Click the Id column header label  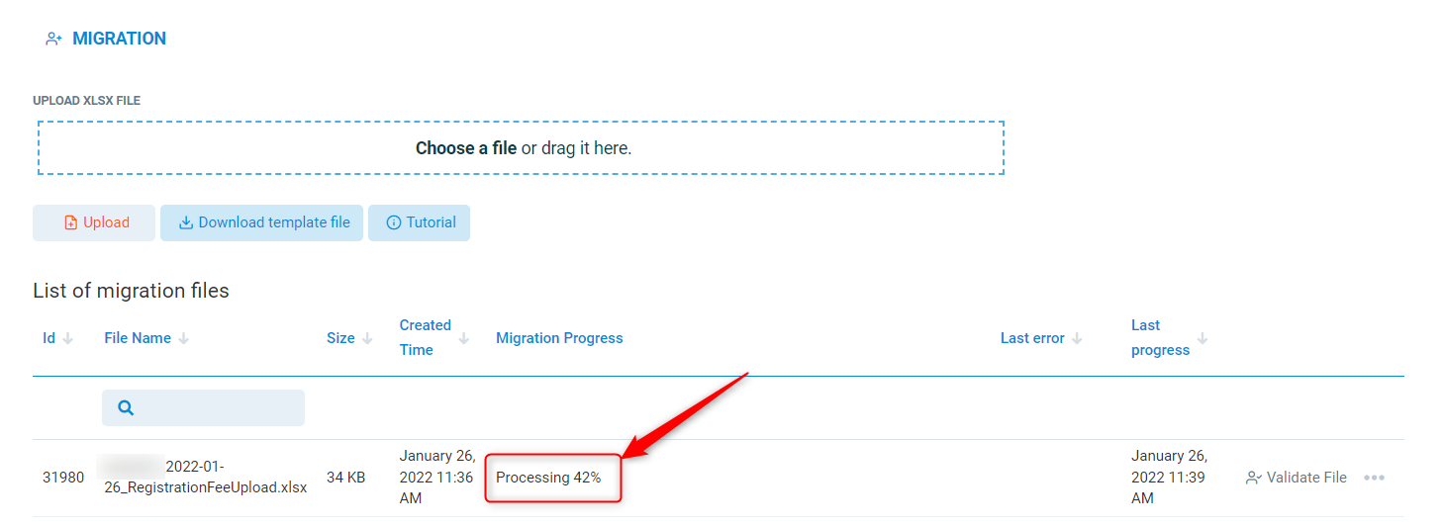click(x=48, y=338)
